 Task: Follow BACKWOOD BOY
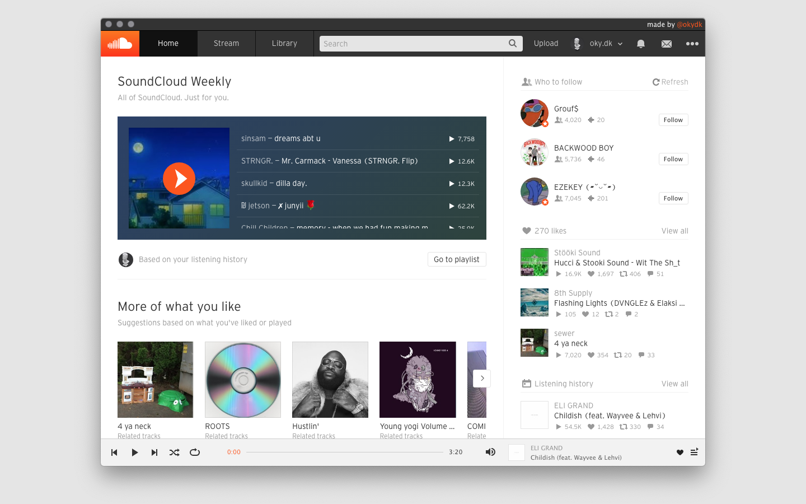click(673, 159)
